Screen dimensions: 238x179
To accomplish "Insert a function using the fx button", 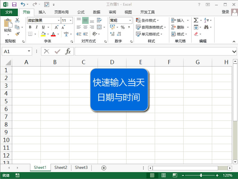I will click(69, 51).
